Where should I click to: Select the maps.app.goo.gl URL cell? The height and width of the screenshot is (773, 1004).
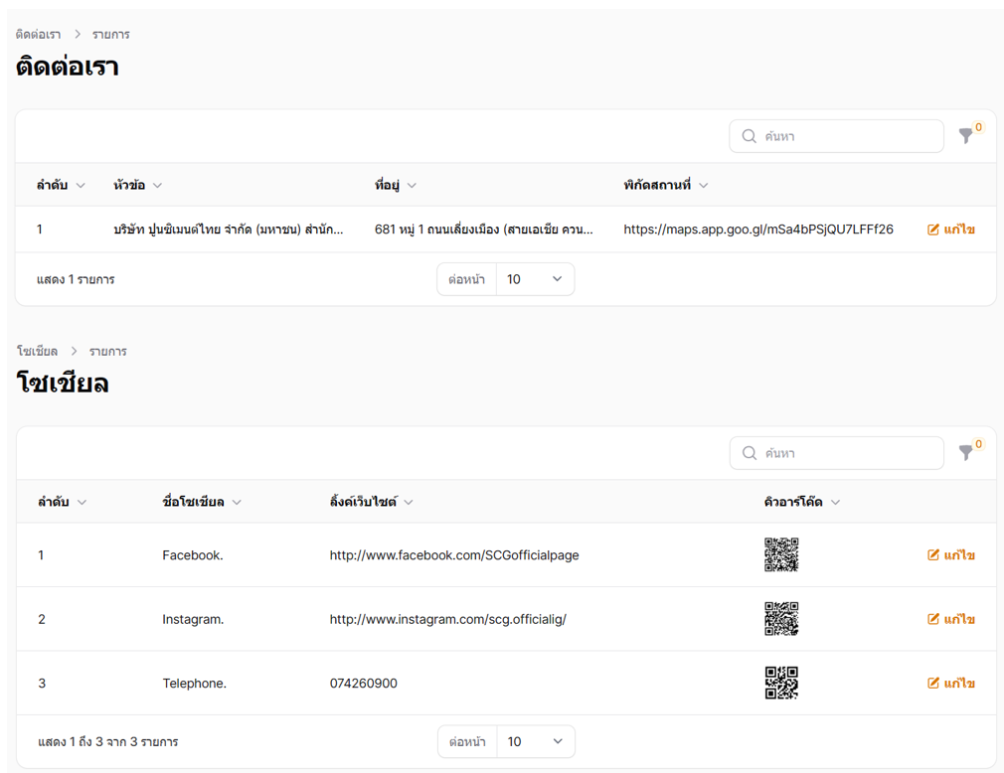(758, 230)
